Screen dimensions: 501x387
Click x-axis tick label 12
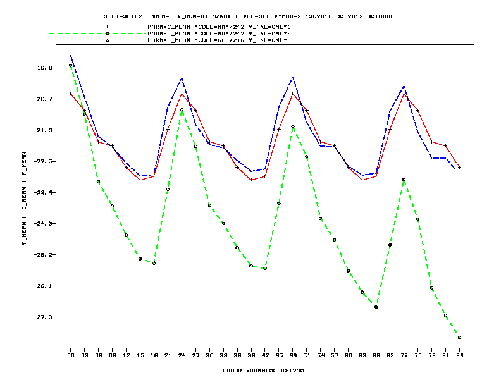pos(127,355)
